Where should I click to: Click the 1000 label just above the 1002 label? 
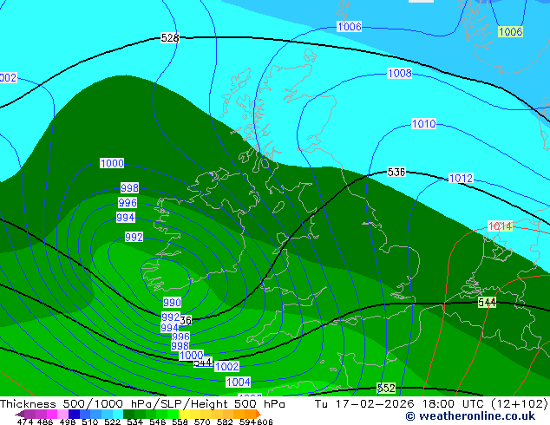pos(192,356)
